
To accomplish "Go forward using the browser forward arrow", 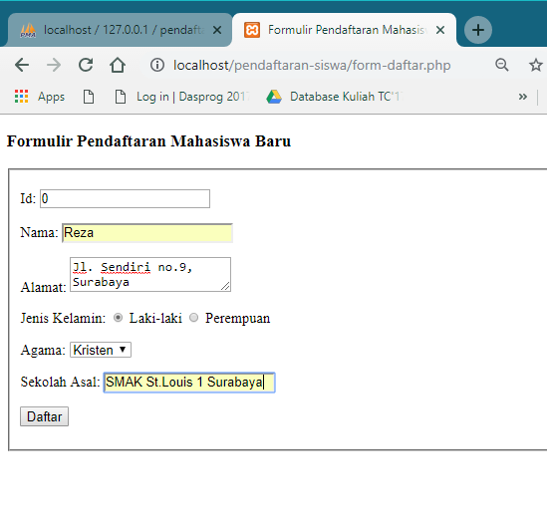I will pos(54,65).
